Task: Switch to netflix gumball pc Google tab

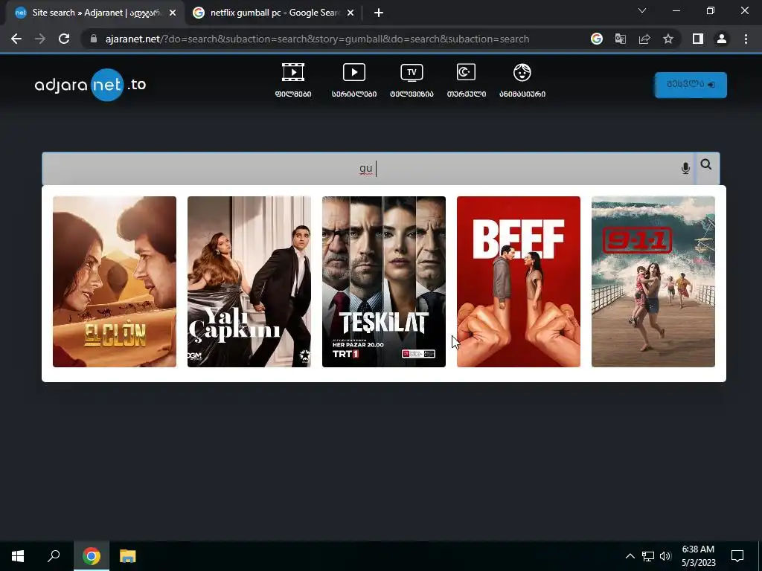Action: tap(274, 13)
